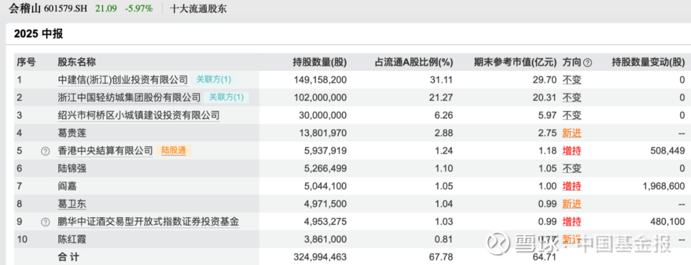The image size is (691, 265).
Task: Click the stock price 21.09
Action: 106,8
